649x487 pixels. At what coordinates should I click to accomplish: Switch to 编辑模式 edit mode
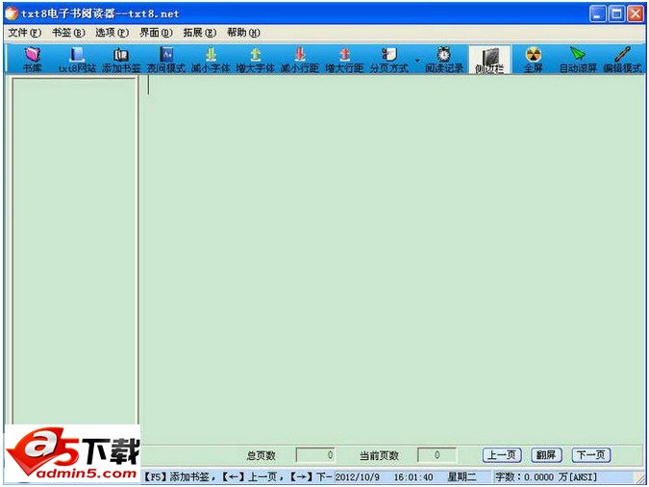click(x=622, y=60)
